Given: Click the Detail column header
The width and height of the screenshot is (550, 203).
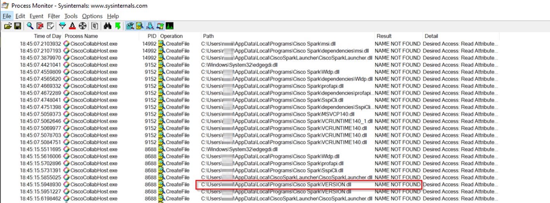Looking at the screenshot, I should click(x=461, y=36).
